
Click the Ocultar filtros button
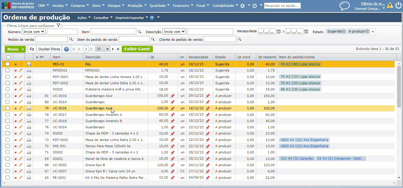[x=49, y=49]
